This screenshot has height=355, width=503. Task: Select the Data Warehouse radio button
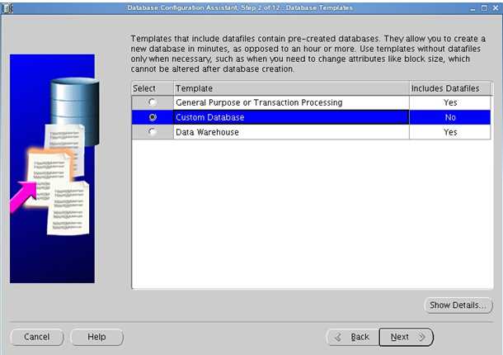tap(153, 132)
